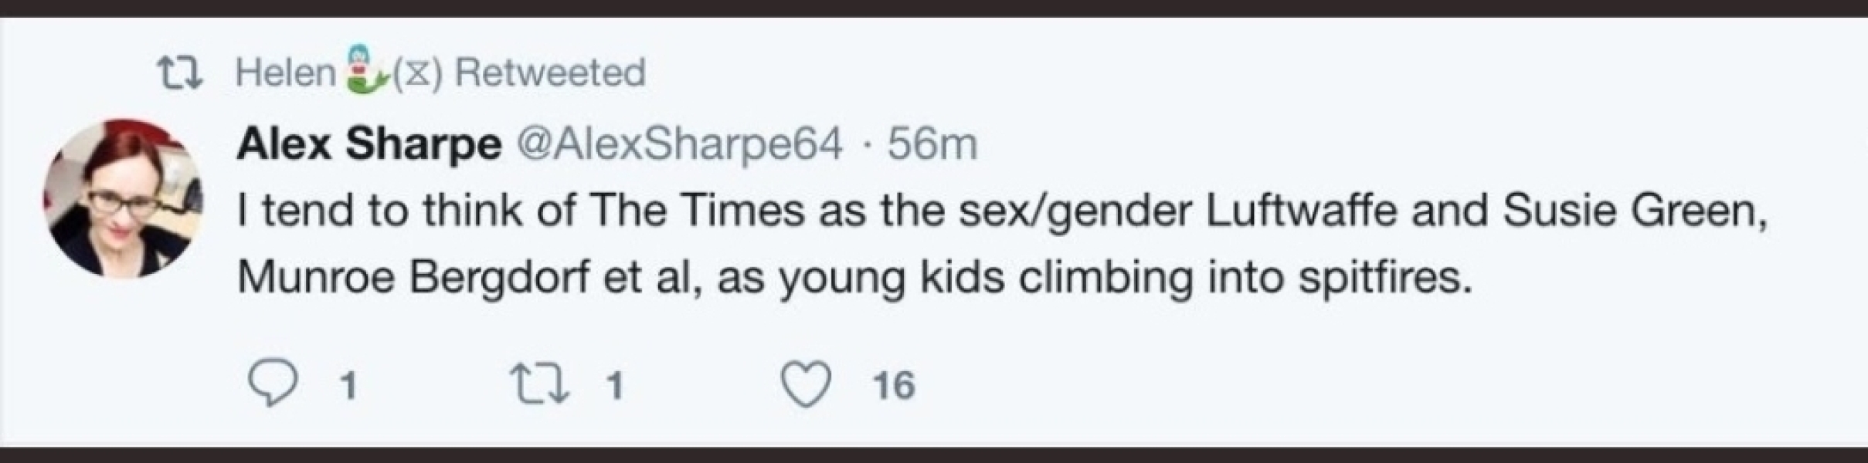Screen dimensions: 1868x463
Task: Click the words 'The Times' in the tweet
Action: point(698,211)
